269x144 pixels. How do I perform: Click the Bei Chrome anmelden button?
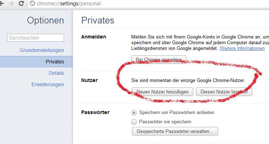coord(159,59)
